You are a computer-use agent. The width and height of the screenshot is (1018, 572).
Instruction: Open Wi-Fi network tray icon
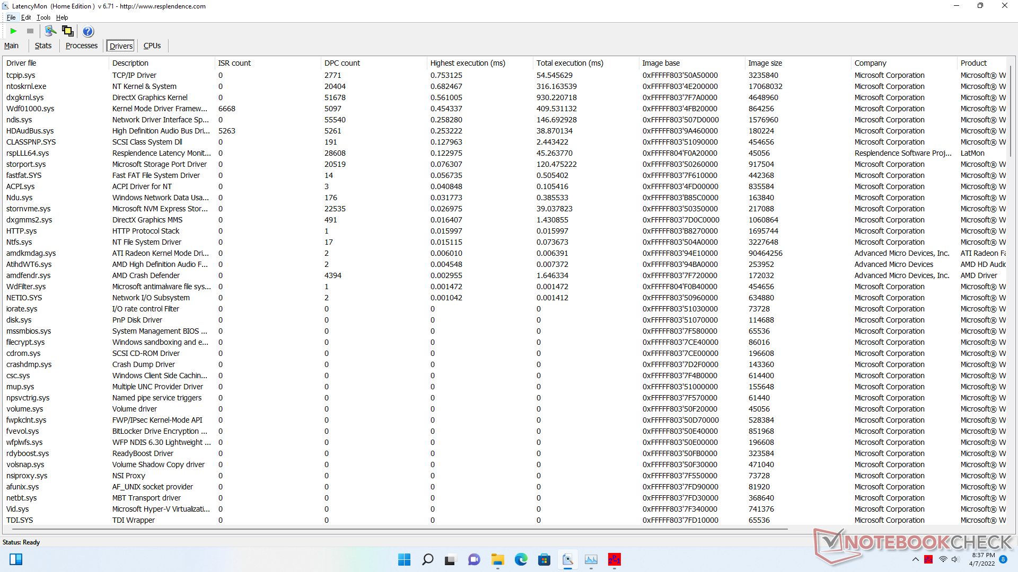coord(943,559)
